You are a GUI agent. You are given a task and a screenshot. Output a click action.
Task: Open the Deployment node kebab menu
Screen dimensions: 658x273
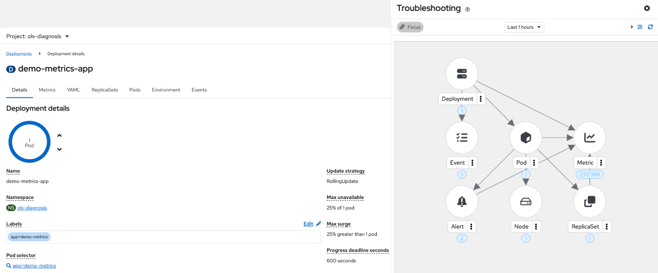pyautogui.click(x=481, y=99)
